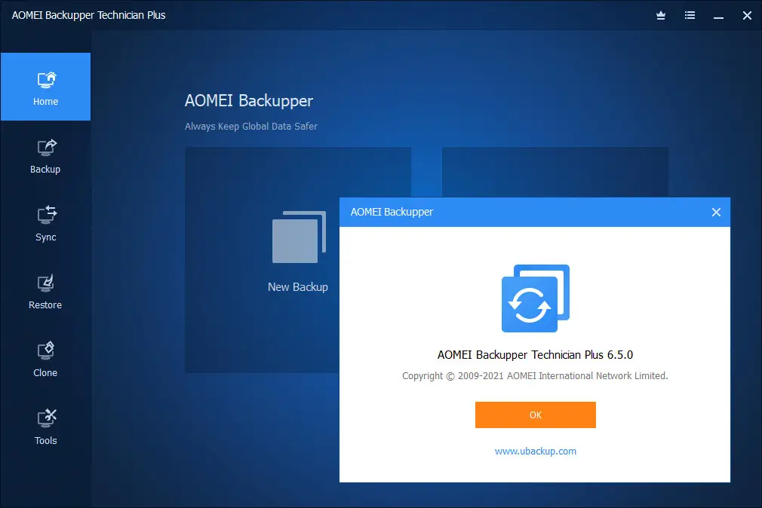Close the AOMEI Backupper main window
This screenshot has height=508, width=762.
[x=747, y=16]
